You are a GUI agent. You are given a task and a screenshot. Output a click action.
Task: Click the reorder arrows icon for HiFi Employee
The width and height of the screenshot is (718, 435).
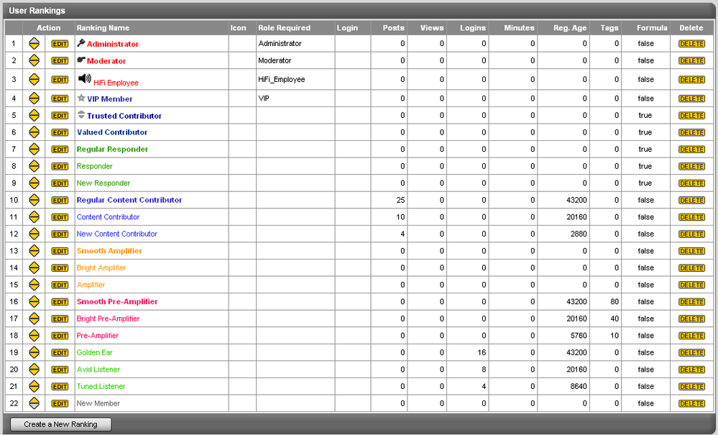click(x=34, y=79)
